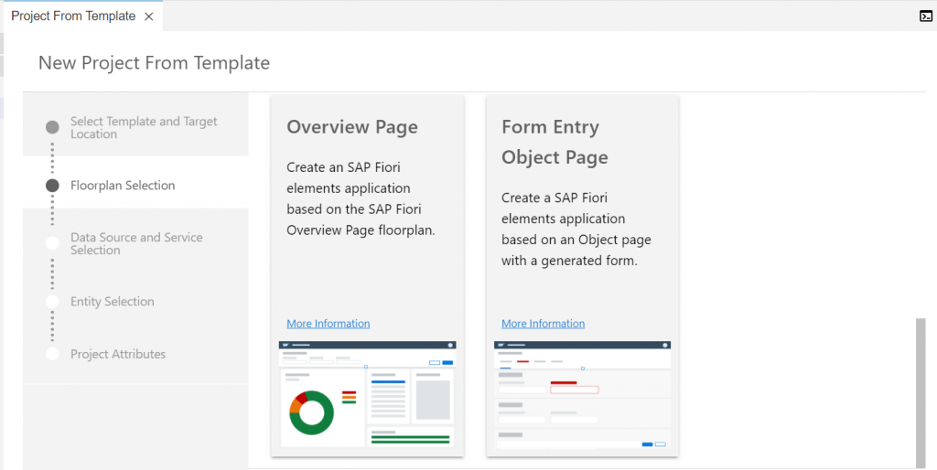Open More Information link for Overview Page
Screen dimensions: 937x470
(x=328, y=323)
